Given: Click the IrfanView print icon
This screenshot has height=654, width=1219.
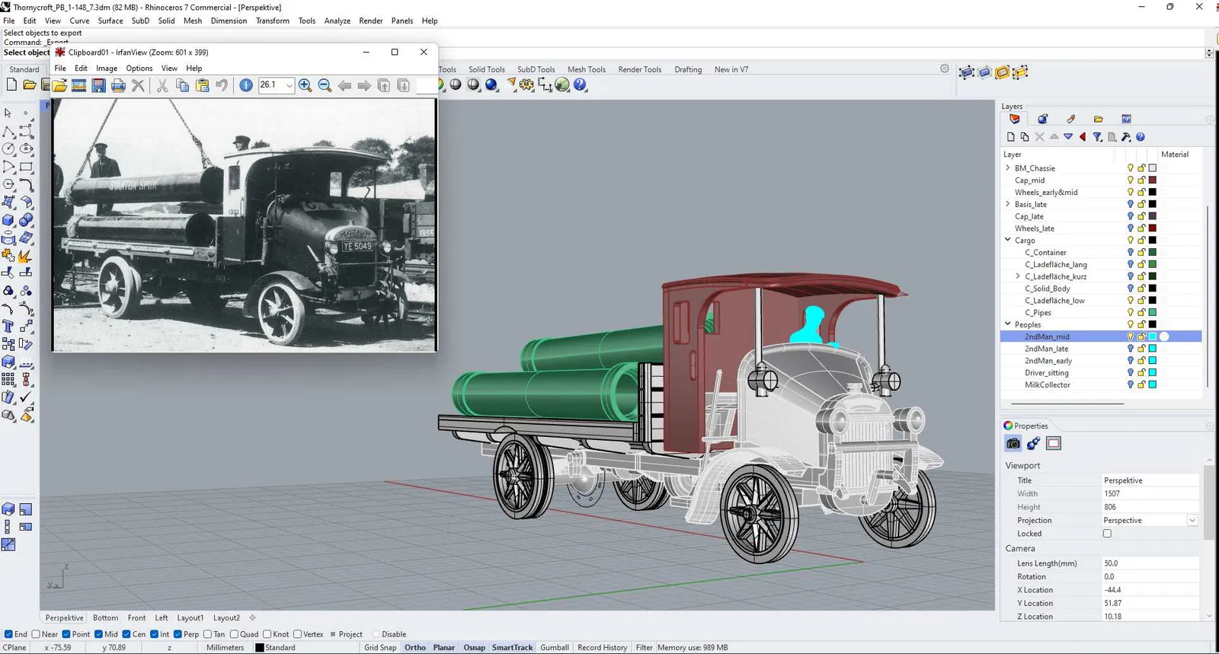Looking at the screenshot, I should [118, 85].
